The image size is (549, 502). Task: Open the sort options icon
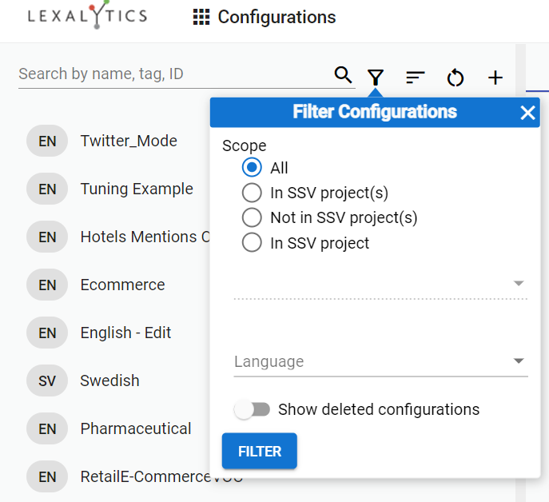tap(415, 77)
